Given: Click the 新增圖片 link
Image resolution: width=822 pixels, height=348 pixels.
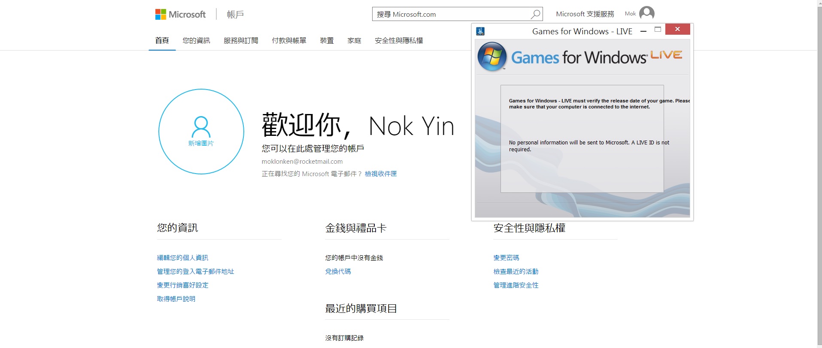Looking at the screenshot, I should pos(201,143).
